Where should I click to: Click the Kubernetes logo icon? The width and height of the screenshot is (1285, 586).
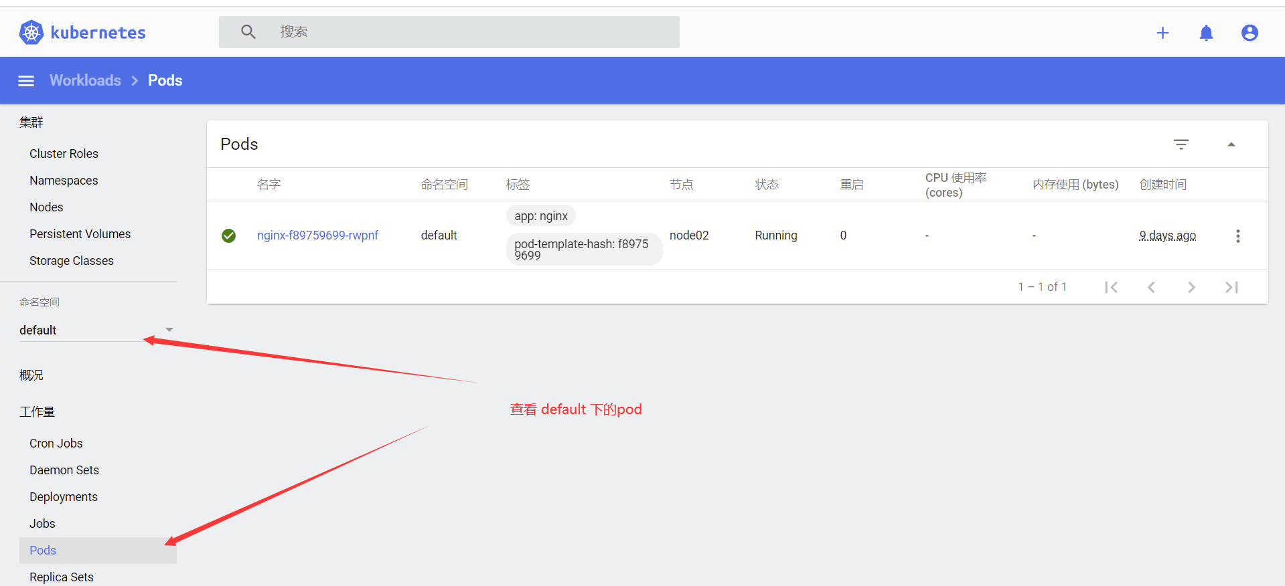pos(31,32)
